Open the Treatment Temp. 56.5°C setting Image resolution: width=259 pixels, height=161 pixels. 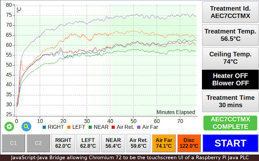[x=230, y=35]
